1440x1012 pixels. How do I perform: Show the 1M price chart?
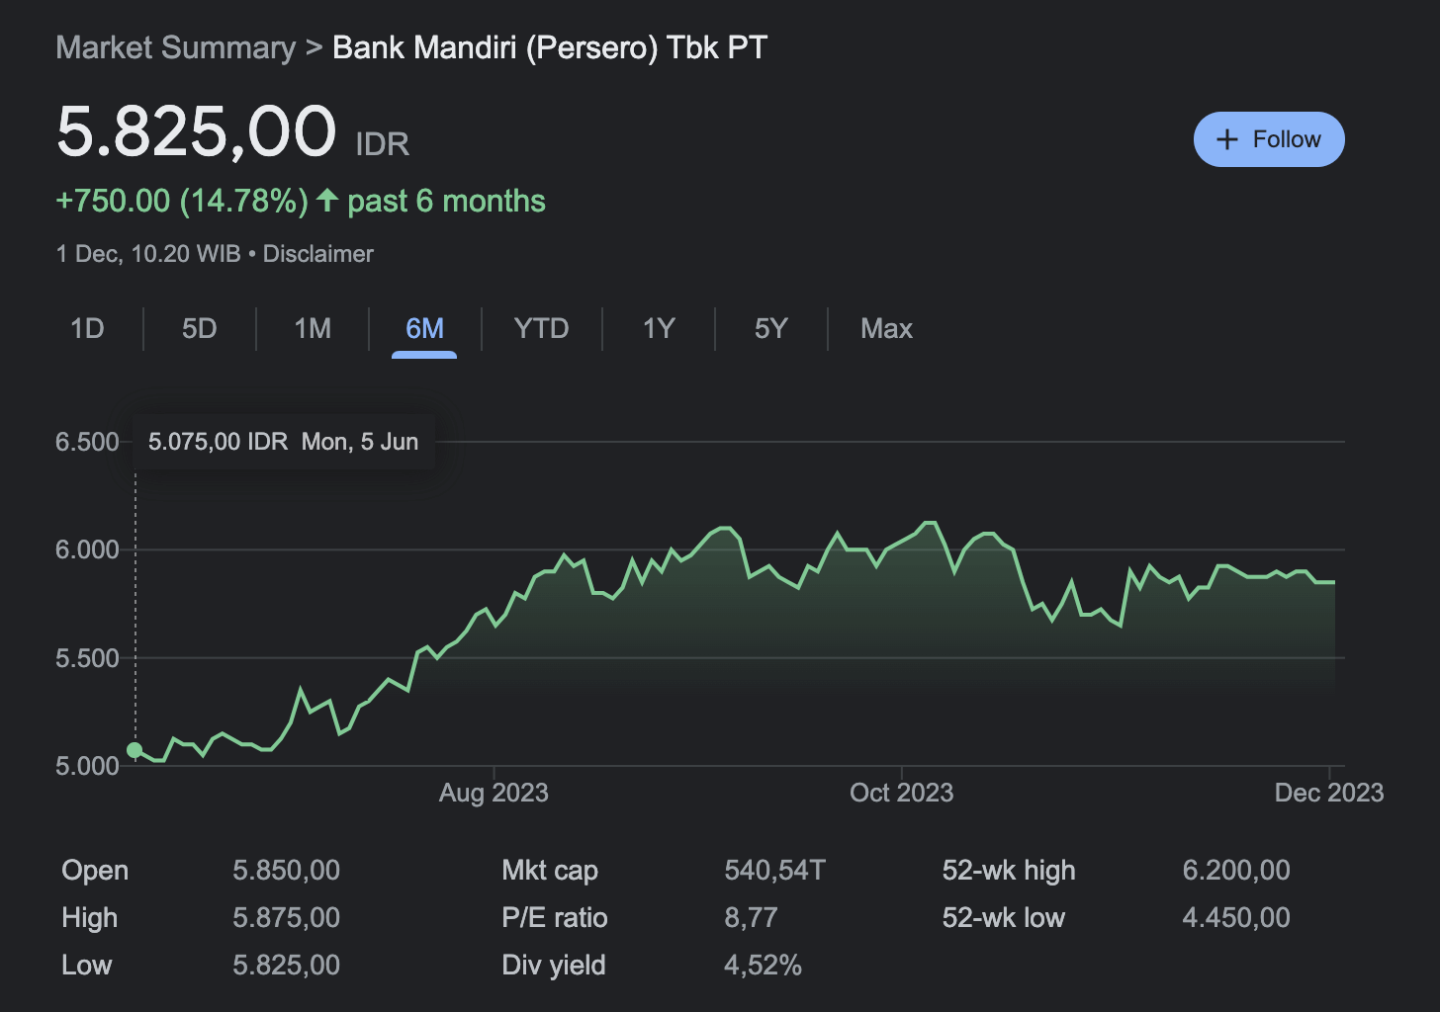coord(313,328)
